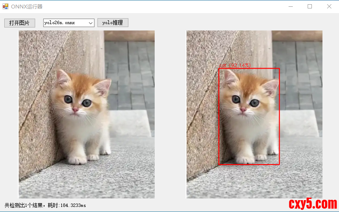The width and height of the screenshot is (339, 212).
Task: Minimize the ONNX运行器 window
Action: (291, 6)
